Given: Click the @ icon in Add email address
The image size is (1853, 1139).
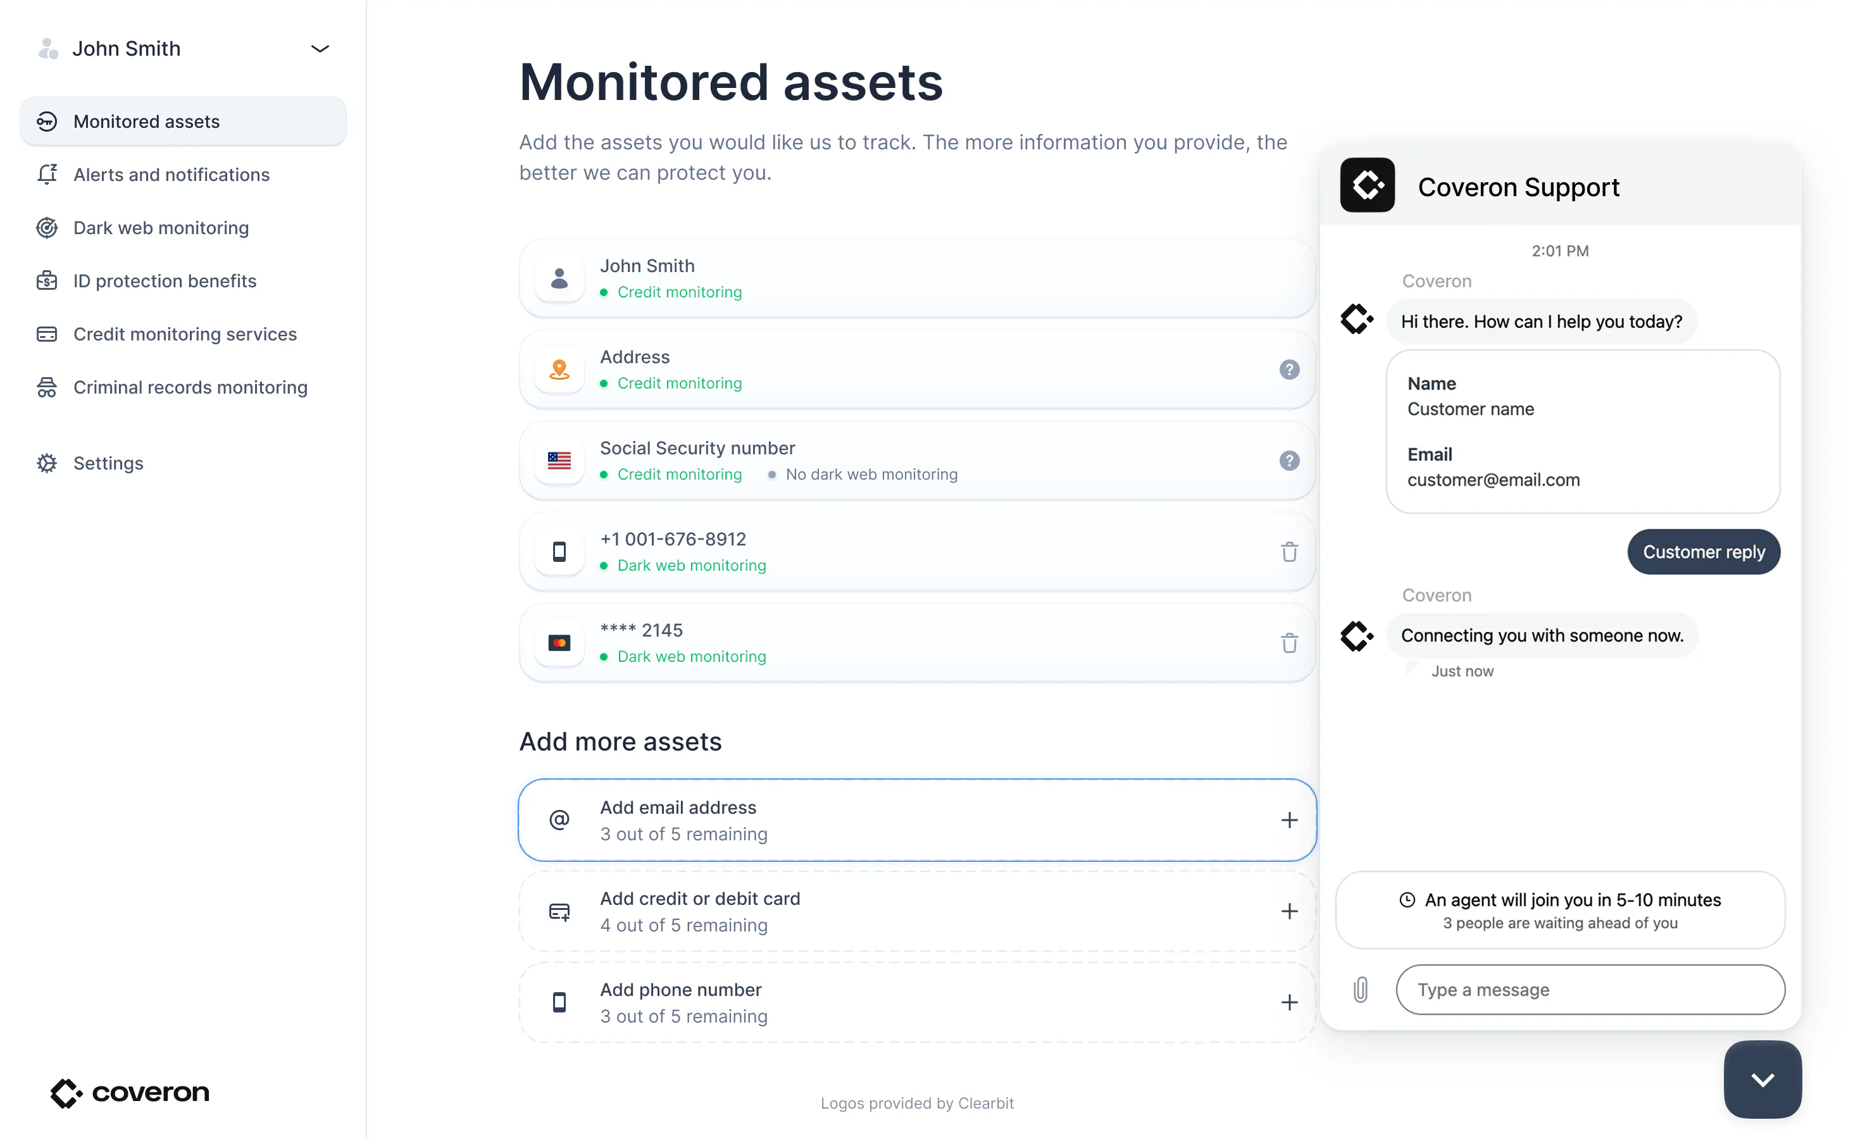Looking at the screenshot, I should coord(559,820).
